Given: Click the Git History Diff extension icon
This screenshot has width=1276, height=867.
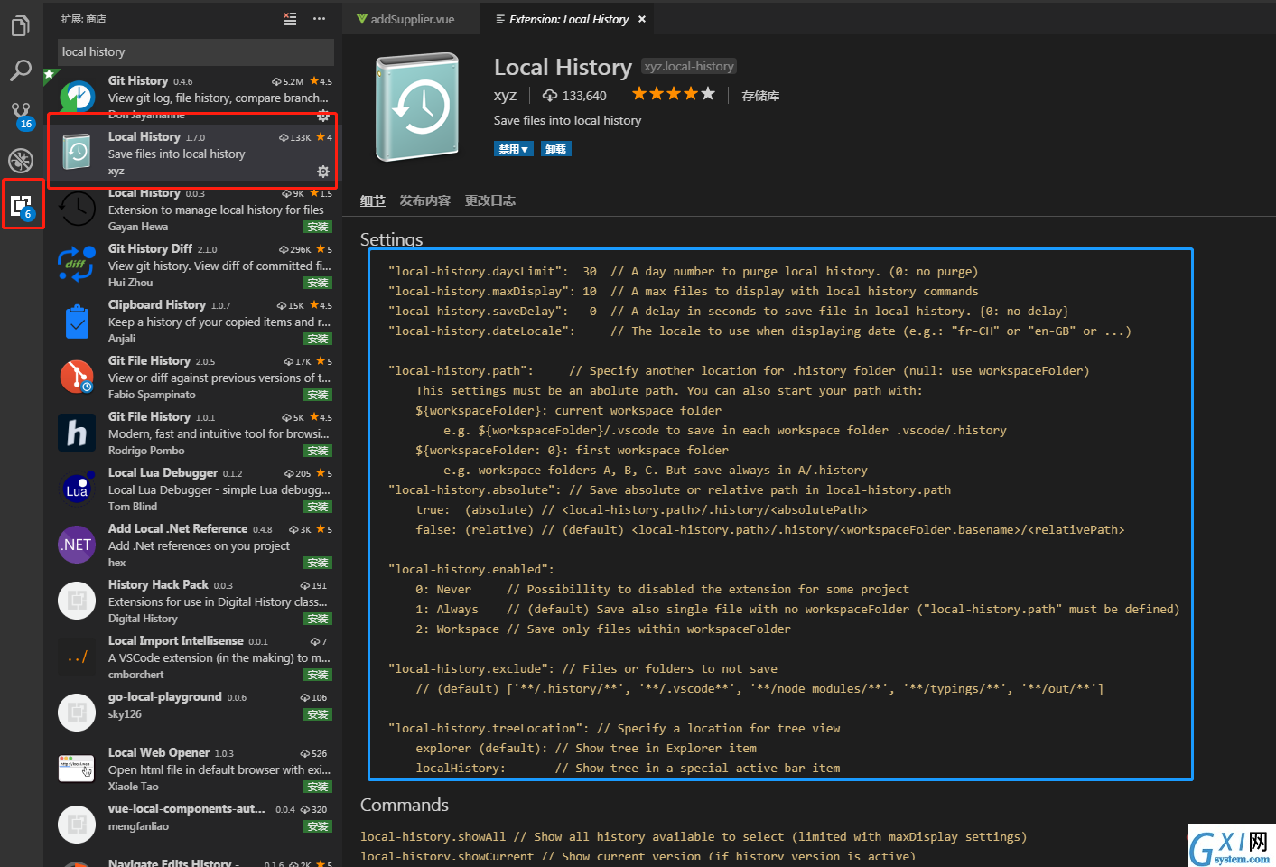Looking at the screenshot, I should point(77,265).
